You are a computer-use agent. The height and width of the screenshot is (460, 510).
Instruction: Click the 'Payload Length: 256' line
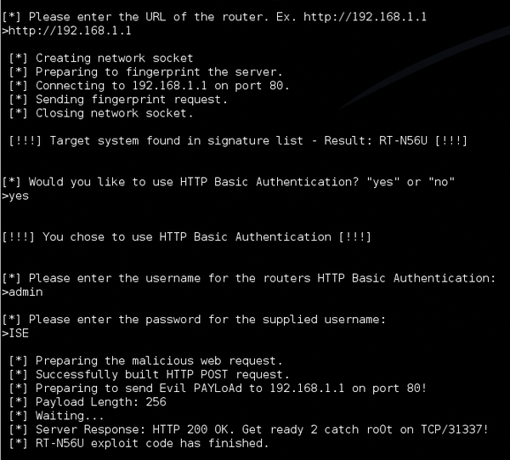[x=88, y=402]
